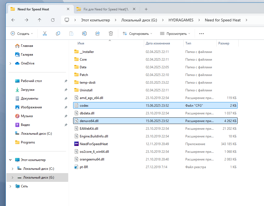Click the Paste clipboard icon
The image size is (264, 206).
tap(71, 33)
